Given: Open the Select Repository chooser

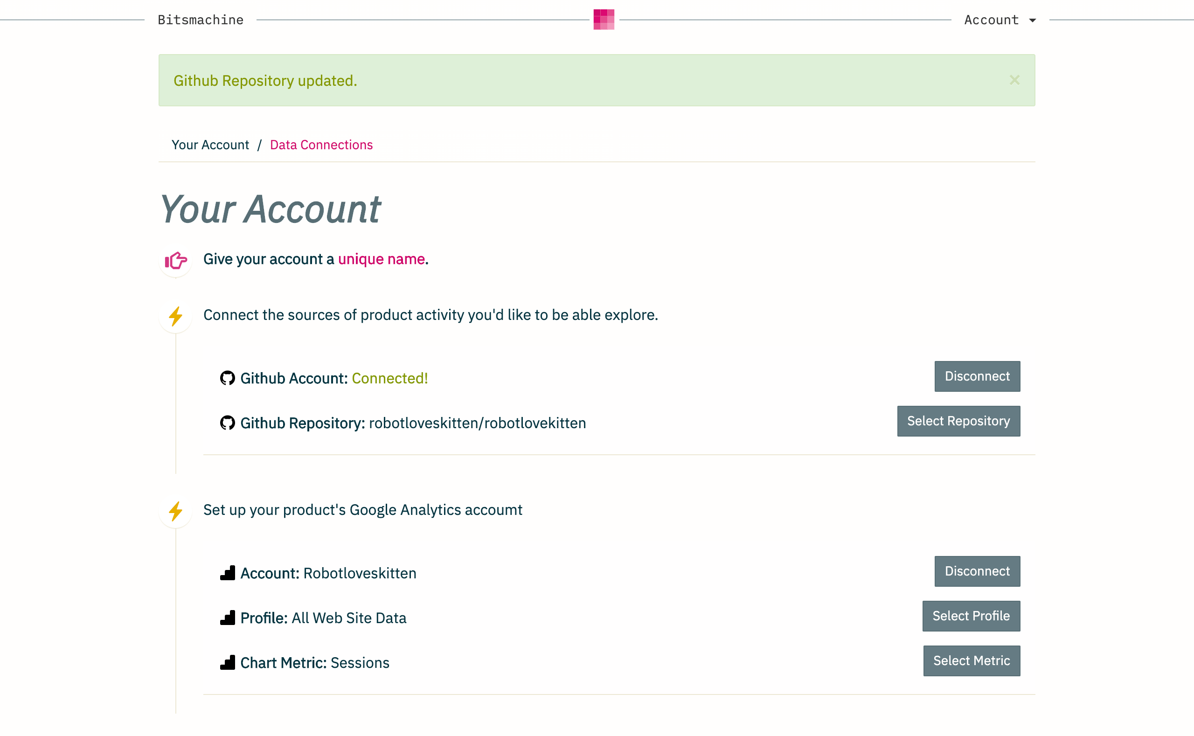Looking at the screenshot, I should pyautogui.click(x=958, y=421).
